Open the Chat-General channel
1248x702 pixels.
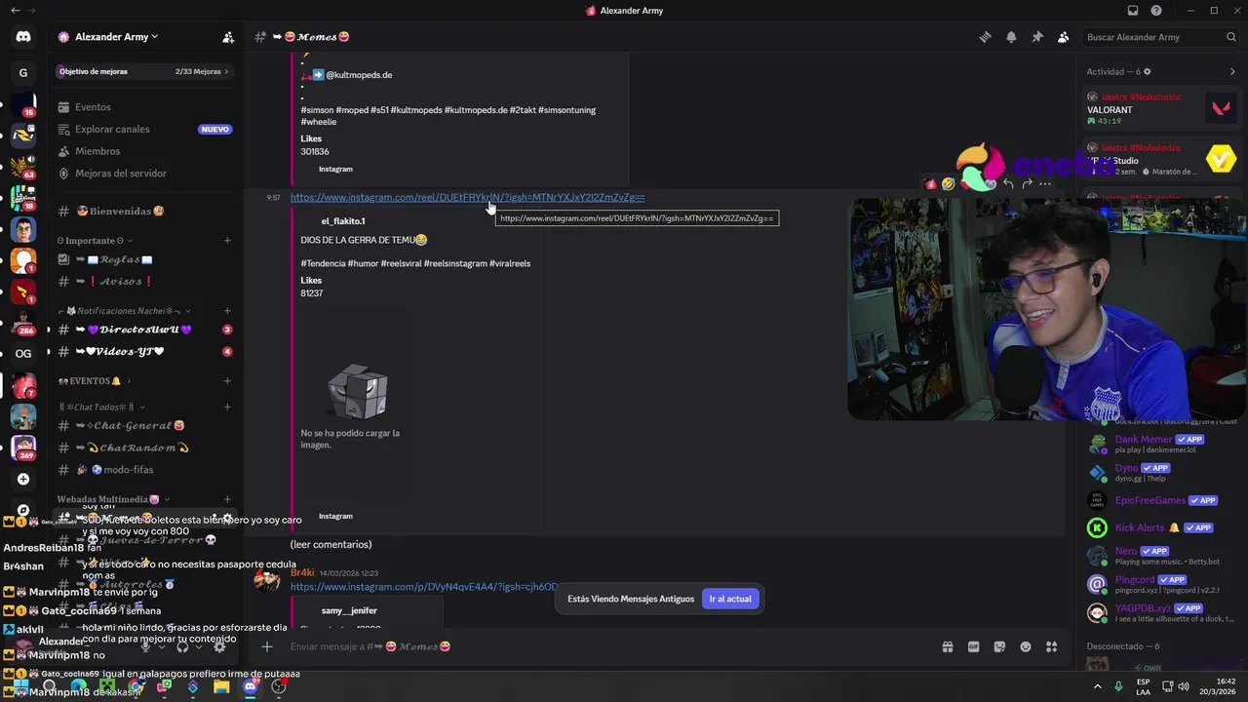click(x=144, y=426)
